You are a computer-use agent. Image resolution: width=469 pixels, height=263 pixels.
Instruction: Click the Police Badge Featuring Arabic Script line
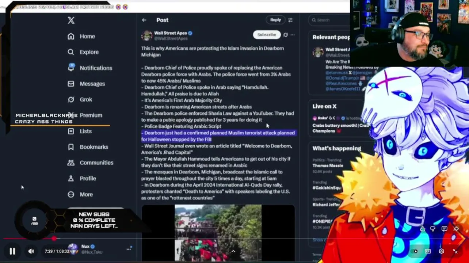click(x=181, y=126)
